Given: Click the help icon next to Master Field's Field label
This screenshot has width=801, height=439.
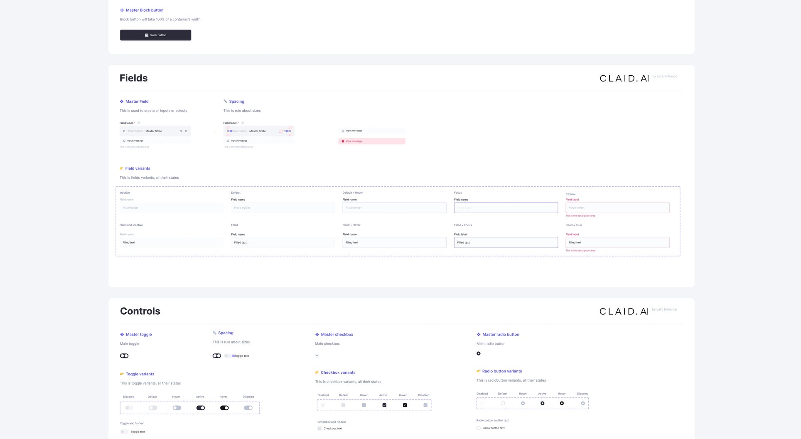Looking at the screenshot, I should [139, 123].
